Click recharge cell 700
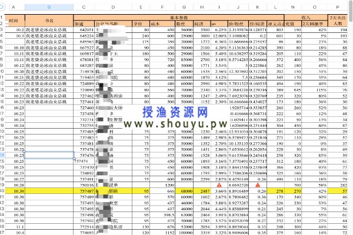 click(293, 185)
